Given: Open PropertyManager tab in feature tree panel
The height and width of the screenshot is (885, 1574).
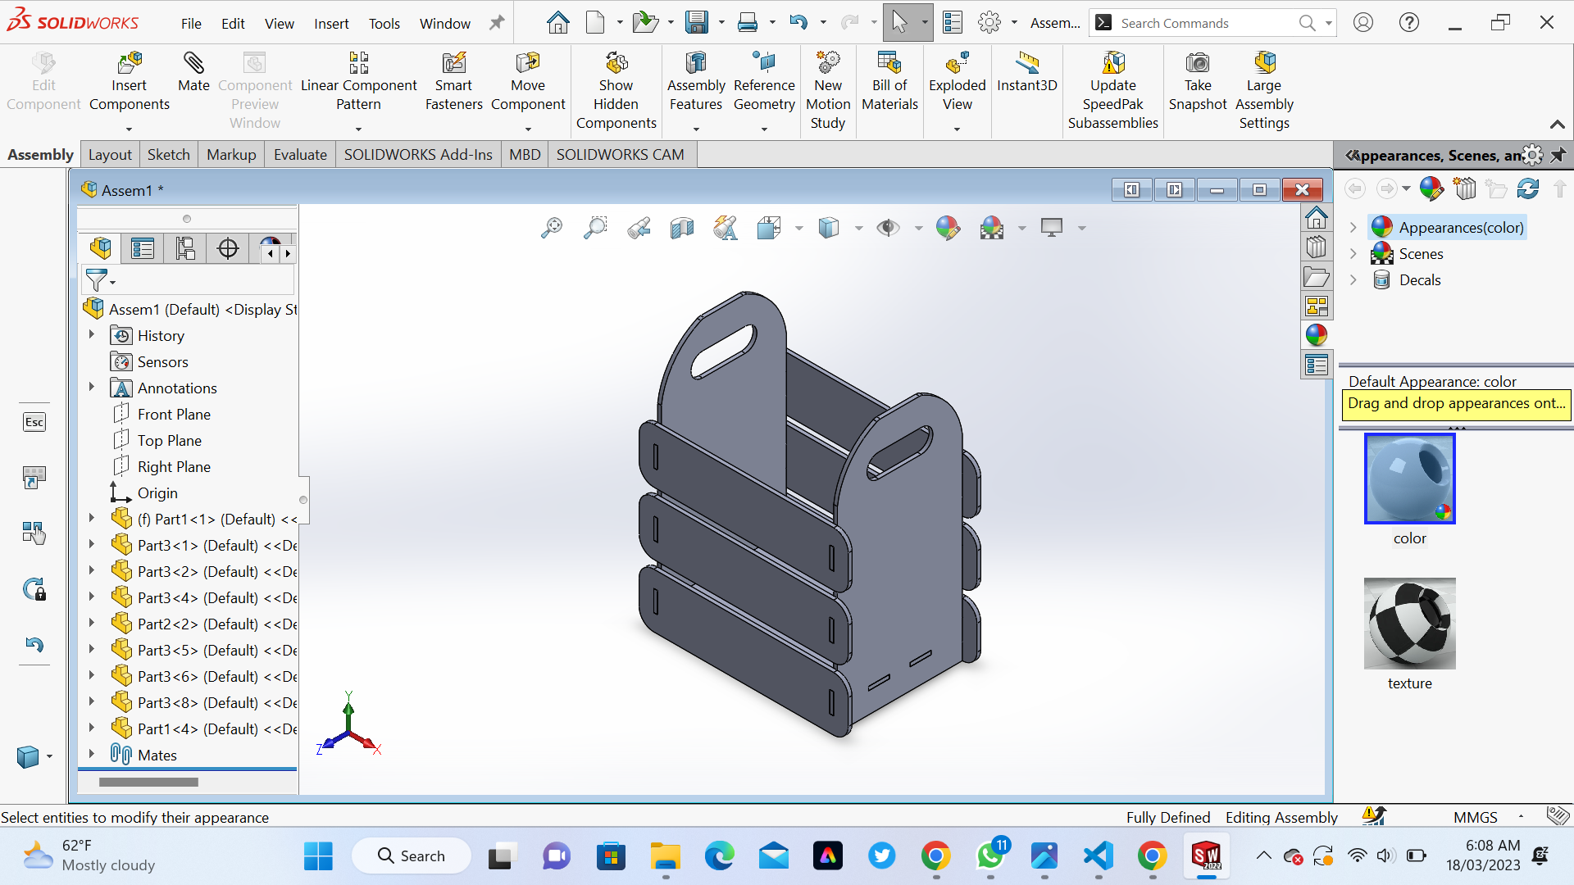Looking at the screenshot, I should [143, 248].
